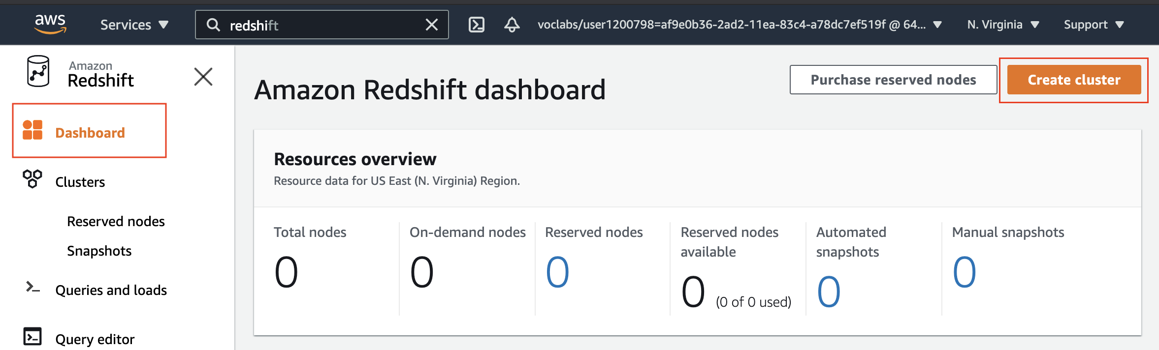1159x350 pixels.
Task: Open Queries and loads in sidebar
Action: (x=111, y=290)
